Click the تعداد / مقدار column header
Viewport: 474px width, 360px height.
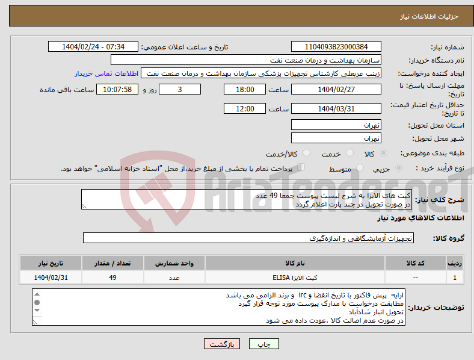(x=112, y=263)
